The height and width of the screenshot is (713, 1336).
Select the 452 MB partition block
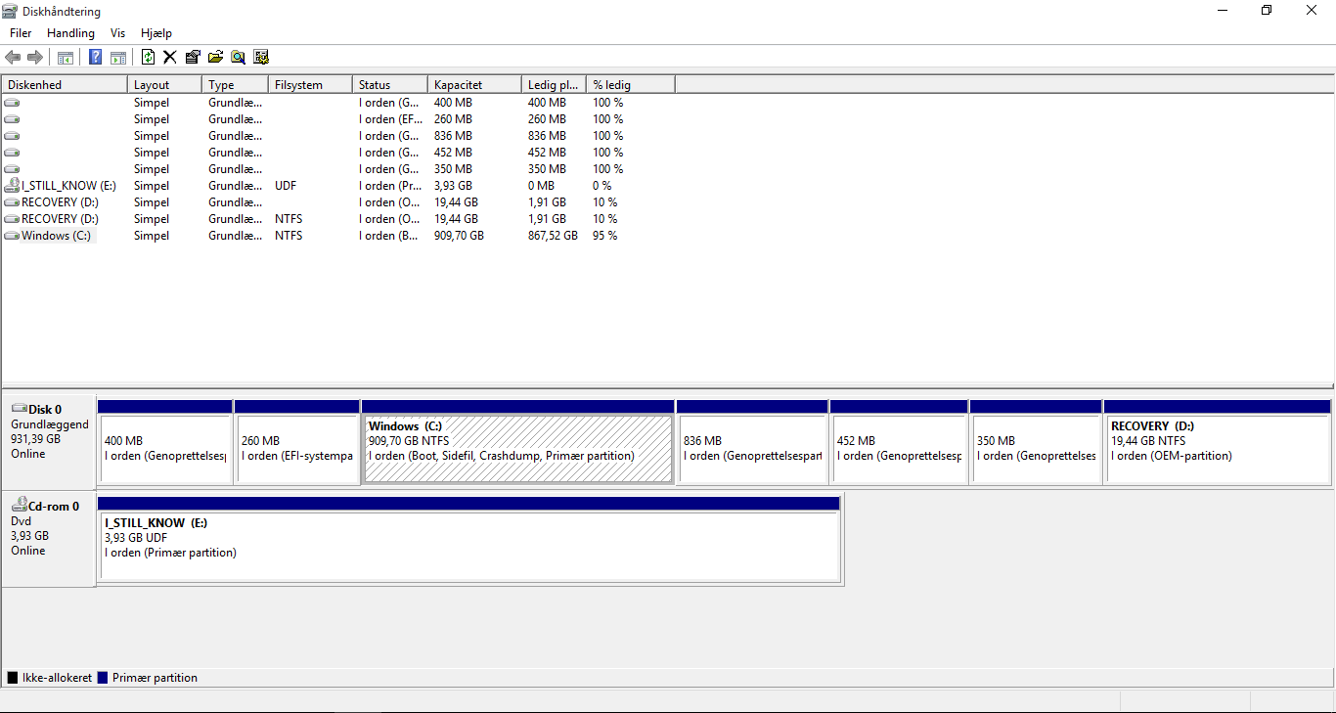[899, 441]
